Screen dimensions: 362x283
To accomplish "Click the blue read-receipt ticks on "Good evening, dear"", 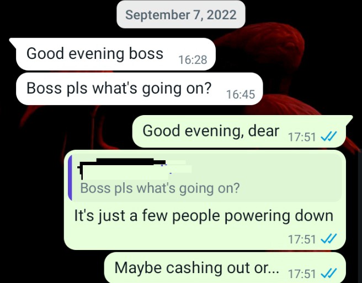I will tap(329, 137).
